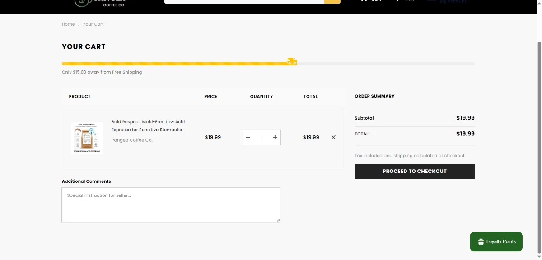This screenshot has height=260, width=542.
Task: Click the QUANTITY column header
Action: coord(262,97)
